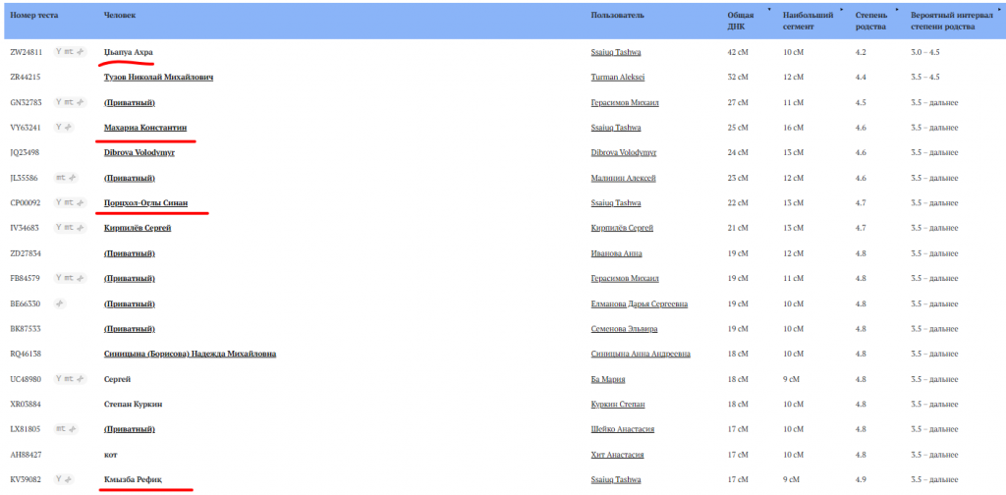The image size is (1006, 495).
Task: Sort by the Наибольший сегмент column arrow
Action: (x=842, y=9)
